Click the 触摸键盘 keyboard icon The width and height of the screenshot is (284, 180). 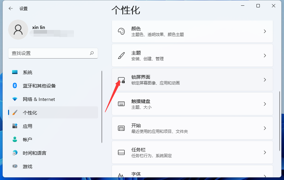tap(121, 104)
